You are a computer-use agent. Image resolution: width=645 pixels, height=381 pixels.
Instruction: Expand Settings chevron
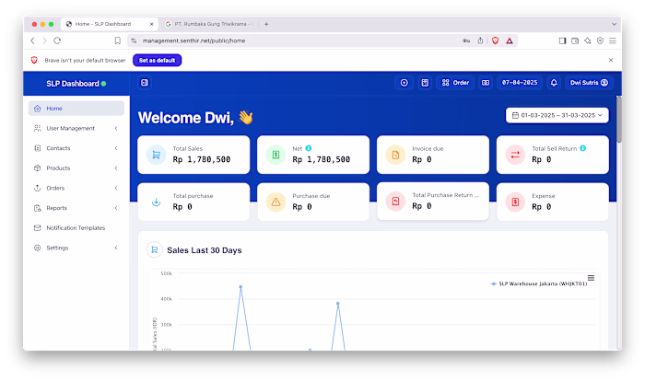[116, 248]
